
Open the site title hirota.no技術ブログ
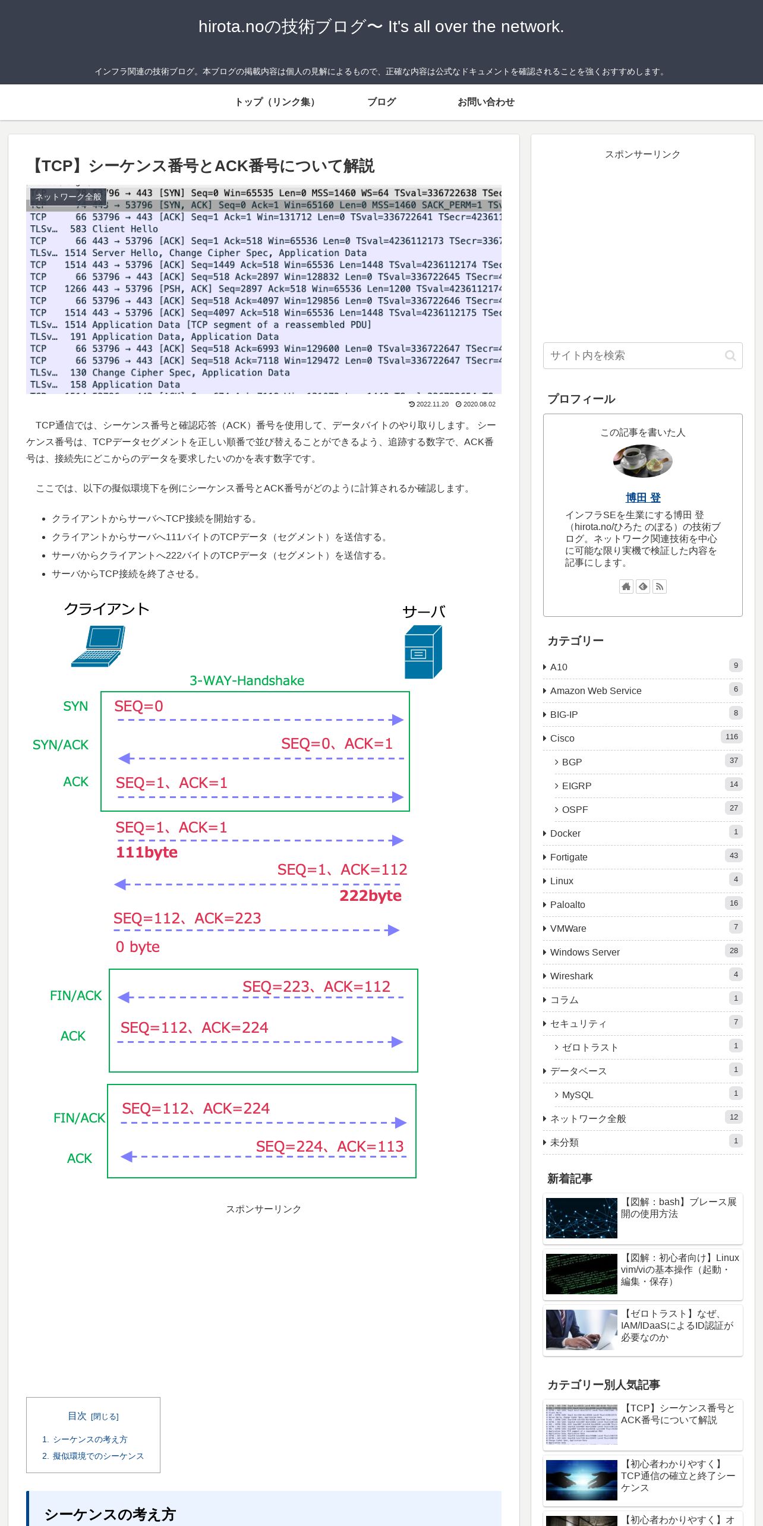coord(381,27)
